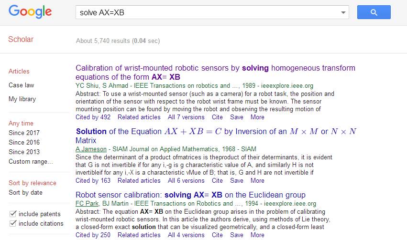Click the blue search magnifier button
Viewport: 407px width, 240px height.
[374, 12]
